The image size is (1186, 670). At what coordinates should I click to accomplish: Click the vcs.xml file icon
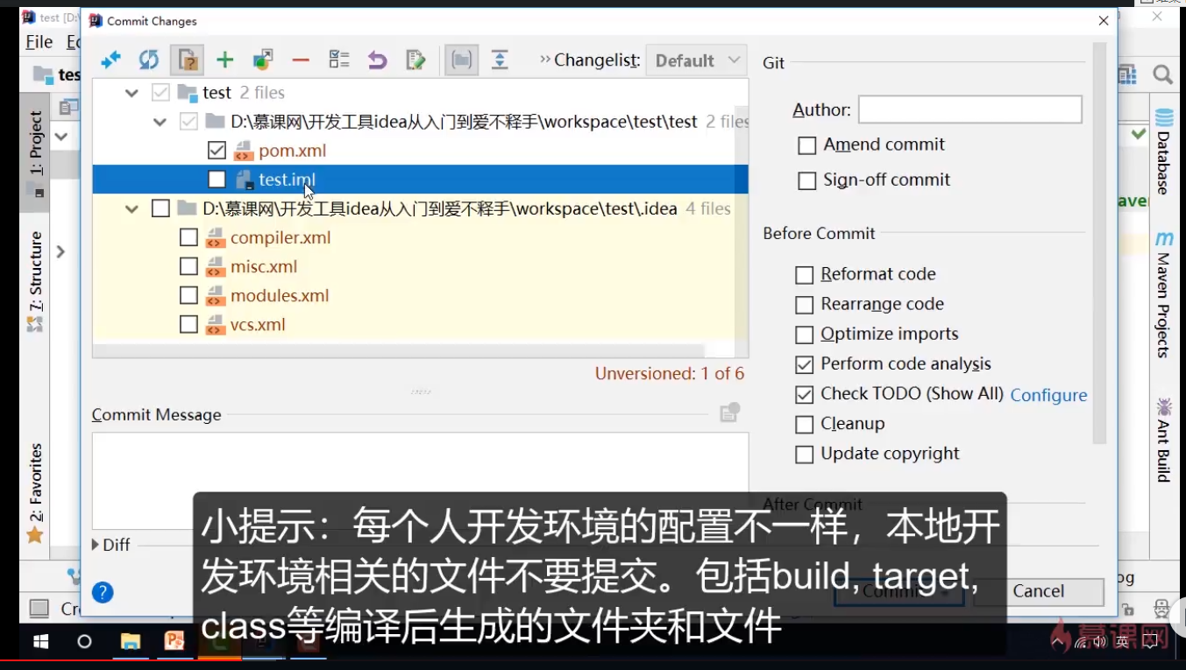click(215, 325)
